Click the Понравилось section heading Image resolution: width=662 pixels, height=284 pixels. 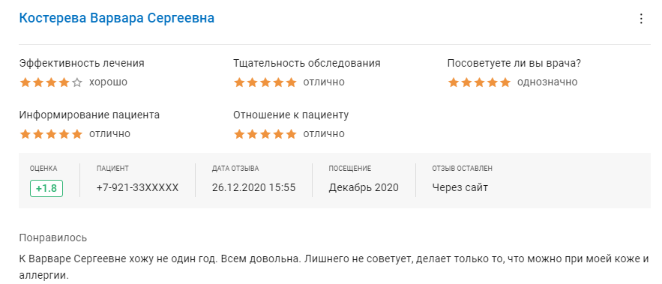pyautogui.click(x=53, y=238)
